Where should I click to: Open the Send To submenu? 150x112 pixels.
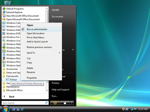[x=41, y=53]
